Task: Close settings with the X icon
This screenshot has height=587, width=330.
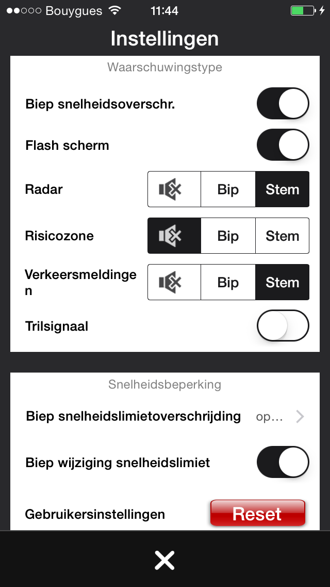Action: (x=164, y=560)
